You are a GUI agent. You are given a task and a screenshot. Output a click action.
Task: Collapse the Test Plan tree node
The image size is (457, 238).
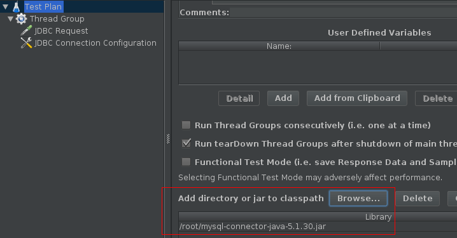tap(5, 6)
